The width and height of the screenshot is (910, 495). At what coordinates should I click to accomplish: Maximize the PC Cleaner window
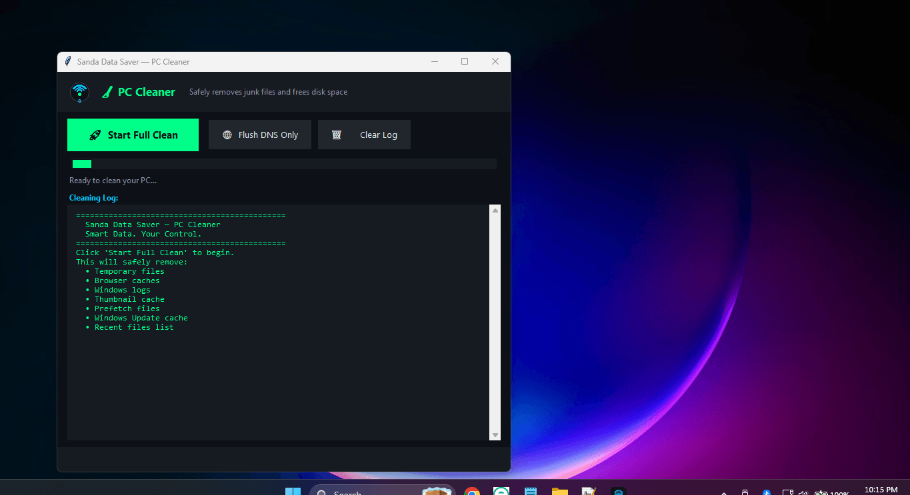click(465, 61)
